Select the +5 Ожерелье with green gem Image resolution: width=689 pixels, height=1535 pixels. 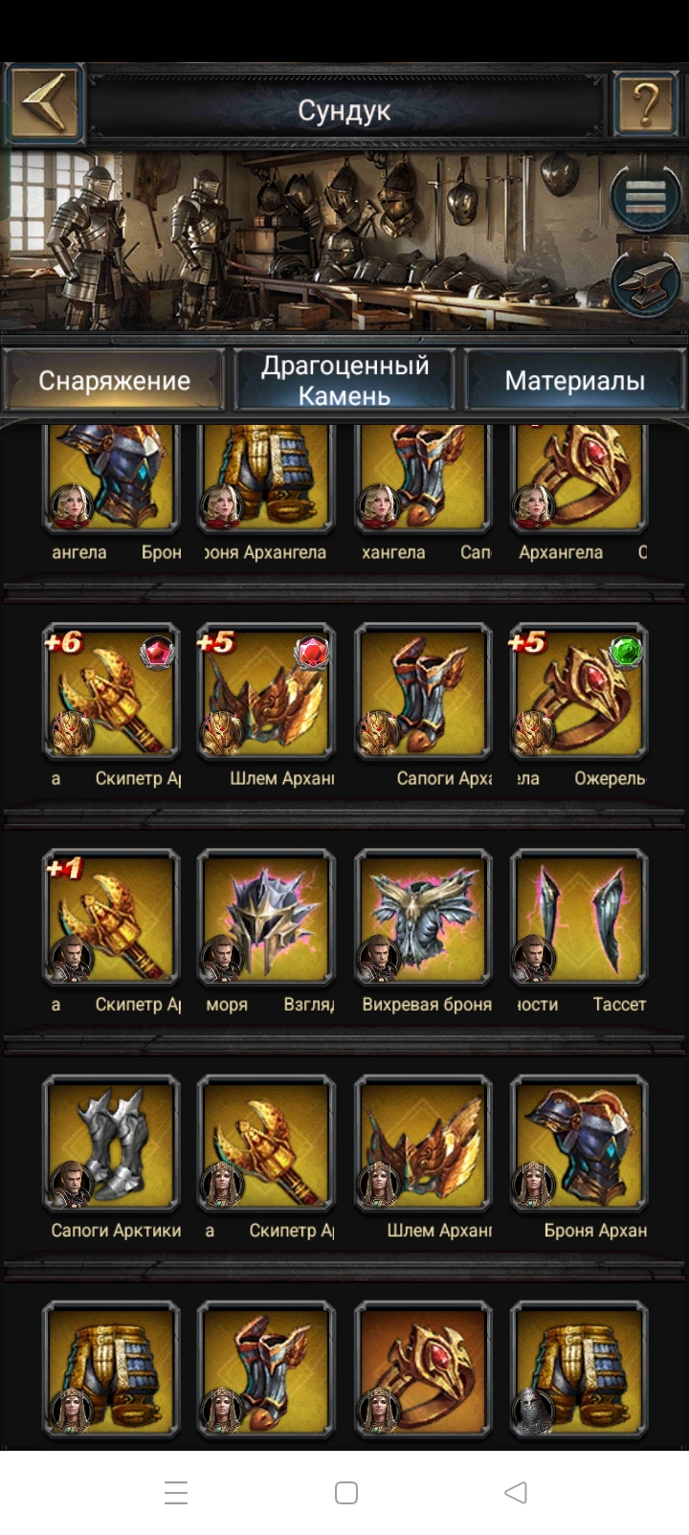point(579,692)
